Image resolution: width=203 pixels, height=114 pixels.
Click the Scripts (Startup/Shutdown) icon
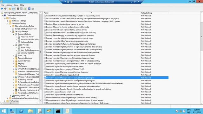click(x=13, y=29)
